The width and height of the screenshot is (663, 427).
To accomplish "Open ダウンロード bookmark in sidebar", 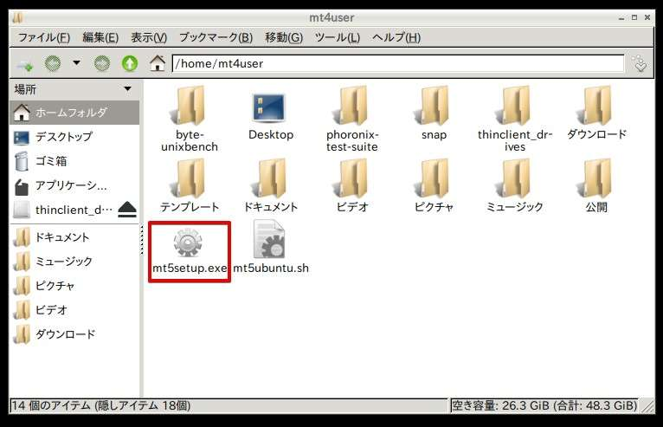I will [x=74, y=334].
